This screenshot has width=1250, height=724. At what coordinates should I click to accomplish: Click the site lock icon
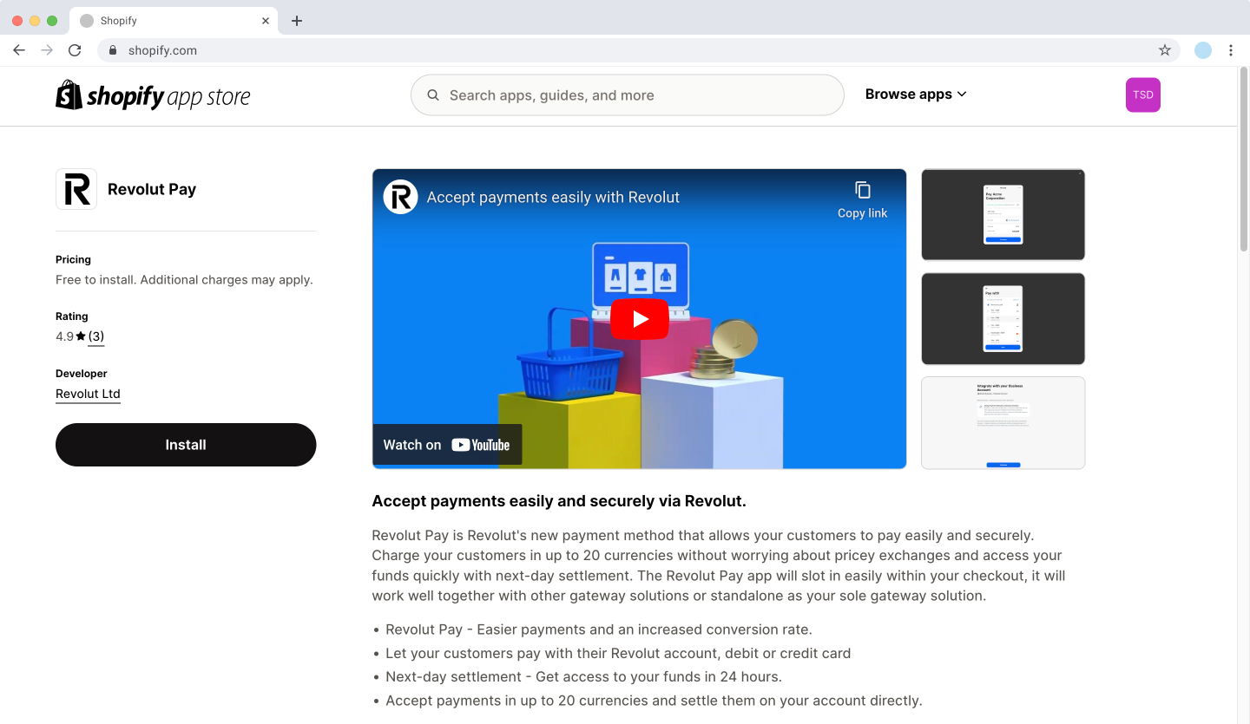tap(112, 50)
